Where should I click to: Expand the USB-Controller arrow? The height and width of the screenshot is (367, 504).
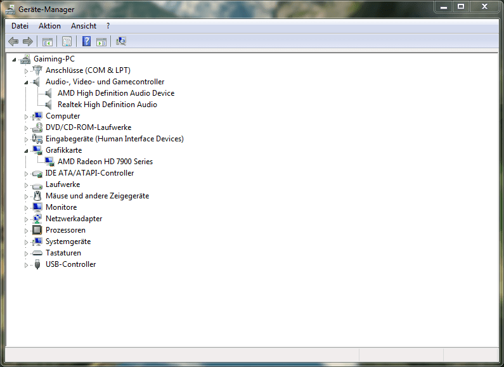[26, 265]
